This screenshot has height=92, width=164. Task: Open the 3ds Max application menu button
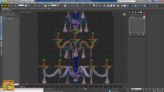(2, 2)
